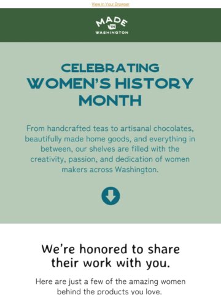Click the Here are just a few line
This screenshot has width=221, height=295.
click(110, 281)
